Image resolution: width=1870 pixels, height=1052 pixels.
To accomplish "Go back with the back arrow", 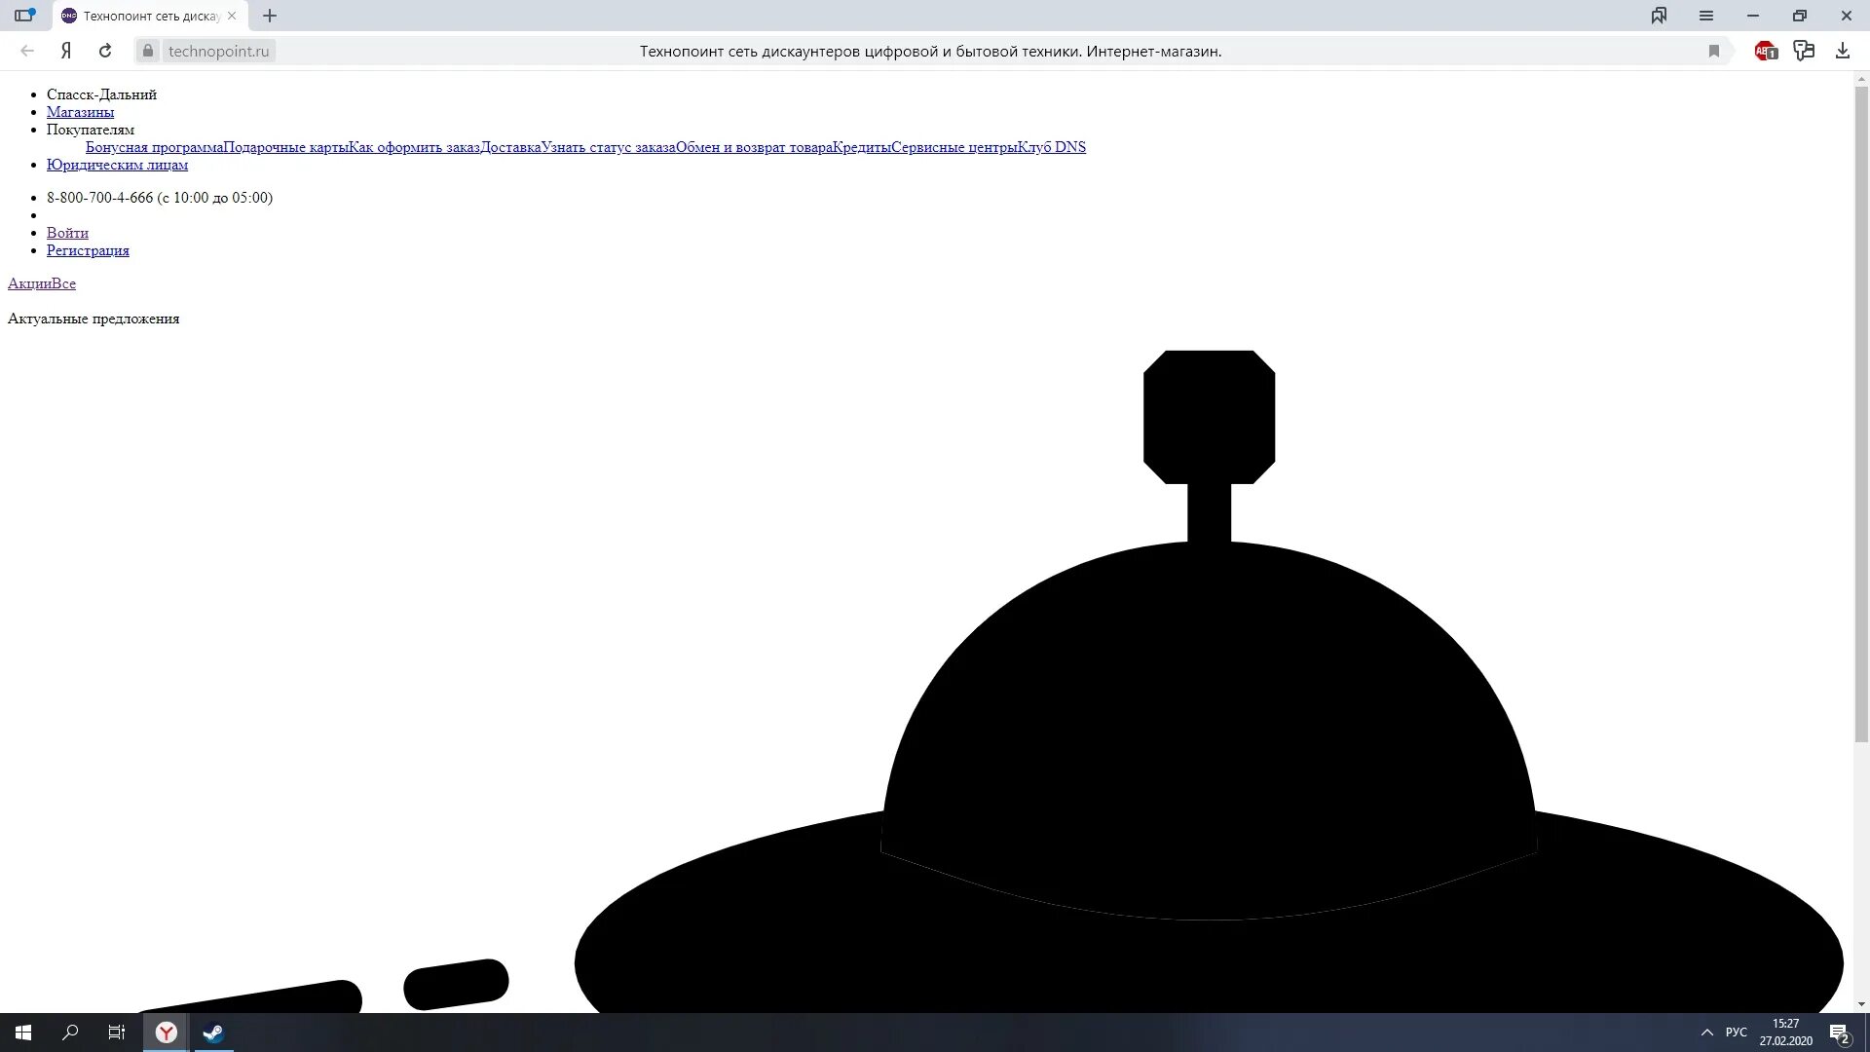I will click(25, 51).
